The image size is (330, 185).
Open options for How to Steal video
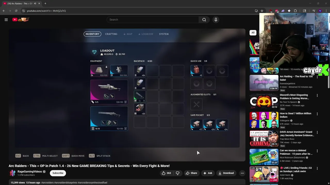(317, 114)
